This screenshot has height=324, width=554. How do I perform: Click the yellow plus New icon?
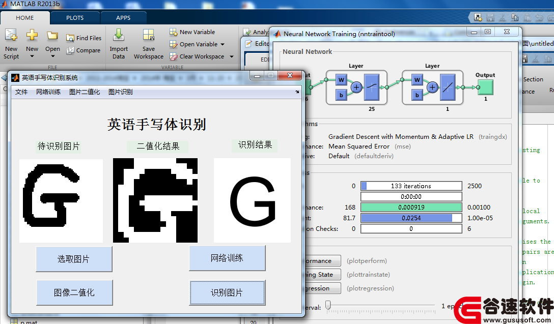click(32, 35)
